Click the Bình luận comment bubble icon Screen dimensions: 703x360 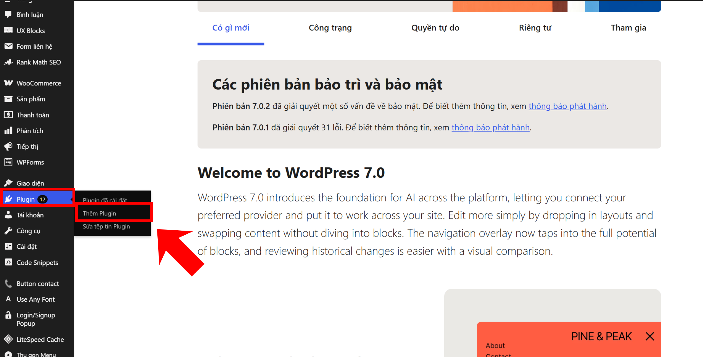[x=8, y=14]
